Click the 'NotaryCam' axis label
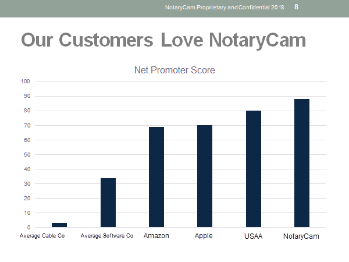 (x=301, y=236)
